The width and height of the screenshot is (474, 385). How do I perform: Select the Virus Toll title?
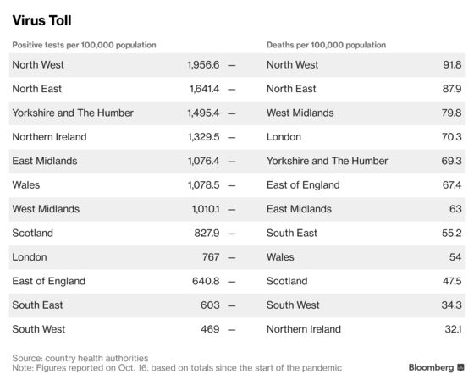click(x=41, y=20)
